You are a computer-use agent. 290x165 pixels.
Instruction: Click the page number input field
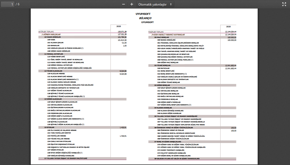7,4
